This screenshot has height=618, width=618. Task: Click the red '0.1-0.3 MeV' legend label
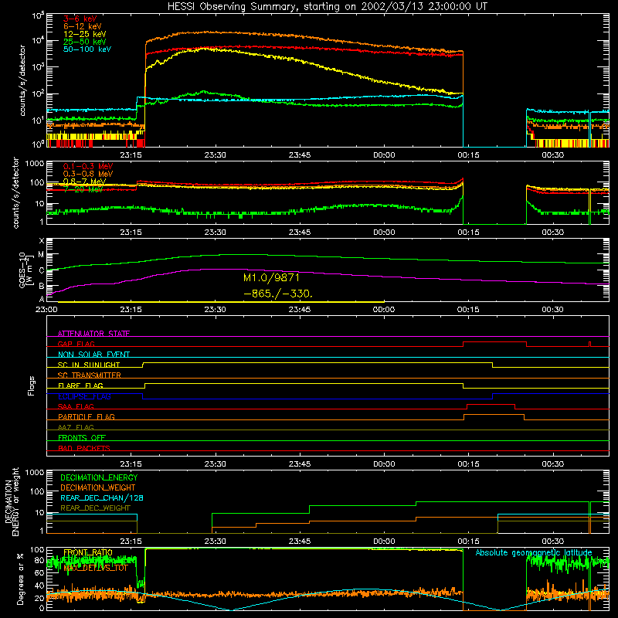(x=88, y=166)
